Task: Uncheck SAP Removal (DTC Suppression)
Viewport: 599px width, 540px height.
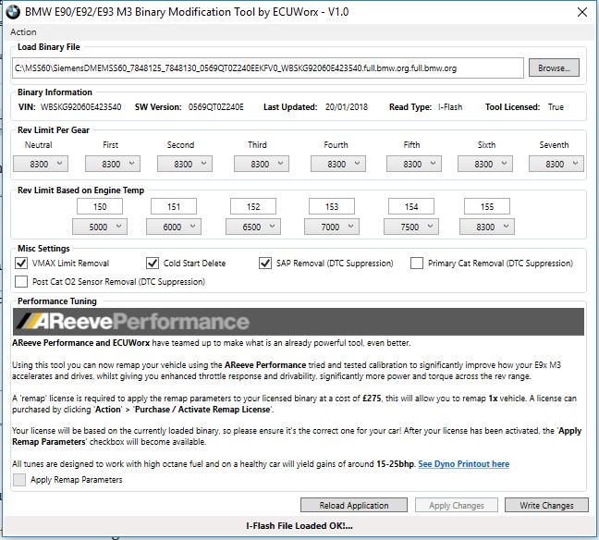Action: [x=265, y=263]
